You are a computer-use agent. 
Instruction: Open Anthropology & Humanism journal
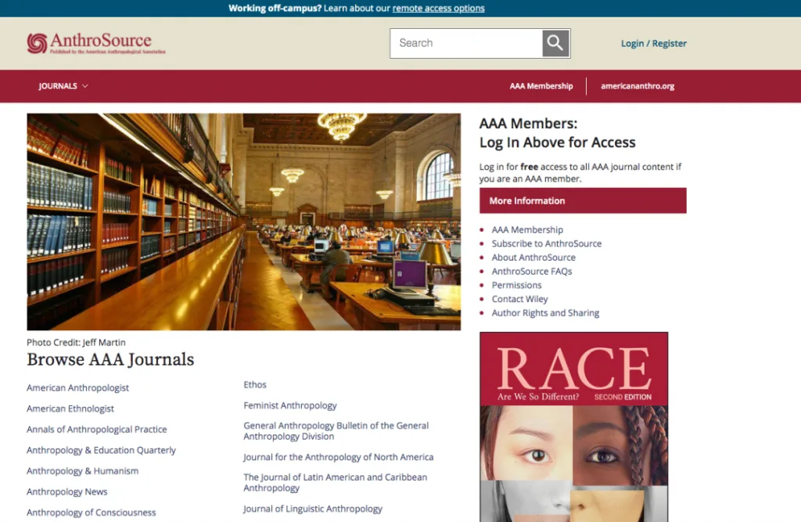pyautogui.click(x=82, y=471)
